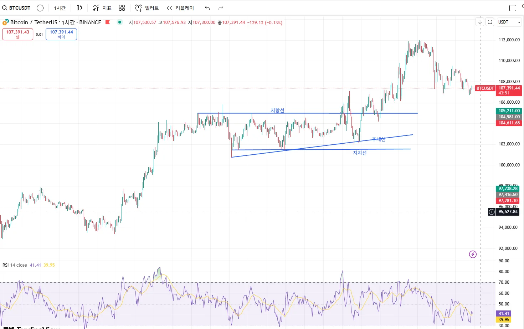Click the Bitcoin logo in the legend
The image size is (524, 329).
5,22
